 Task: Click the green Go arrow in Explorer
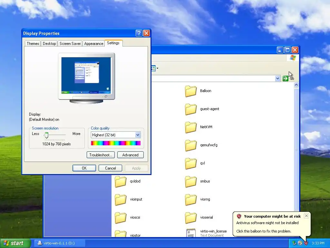[x=286, y=78]
